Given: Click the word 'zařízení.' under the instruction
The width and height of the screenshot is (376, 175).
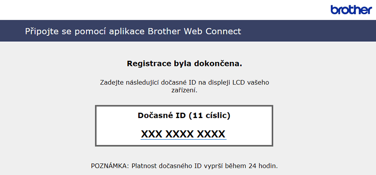Looking at the screenshot, I should 184,91.
